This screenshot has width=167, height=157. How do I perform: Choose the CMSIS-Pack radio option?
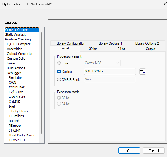[59, 79]
